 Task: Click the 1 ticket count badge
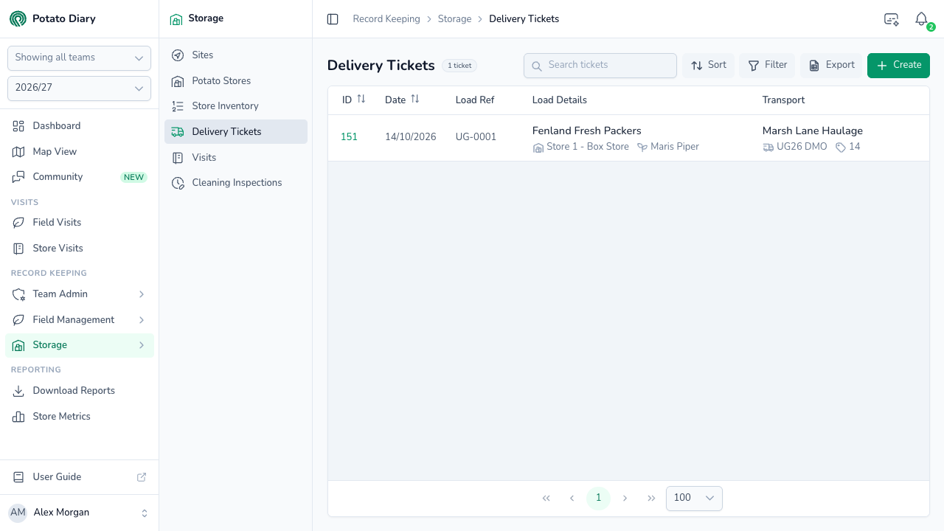[459, 66]
